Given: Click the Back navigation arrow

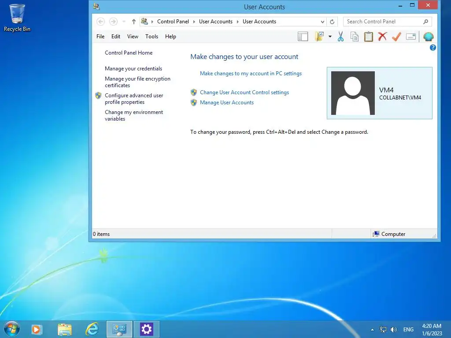Looking at the screenshot, I should 101,22.
